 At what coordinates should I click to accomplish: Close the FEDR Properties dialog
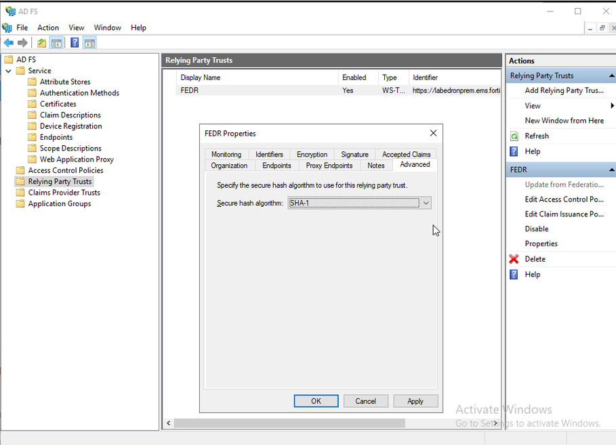pyautogui.click(x=433, y=133)
